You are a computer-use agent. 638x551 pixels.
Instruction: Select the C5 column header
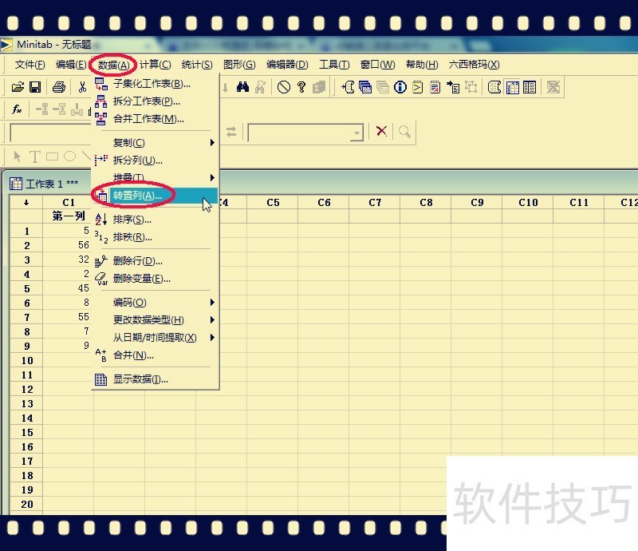[x=273, y=203]
